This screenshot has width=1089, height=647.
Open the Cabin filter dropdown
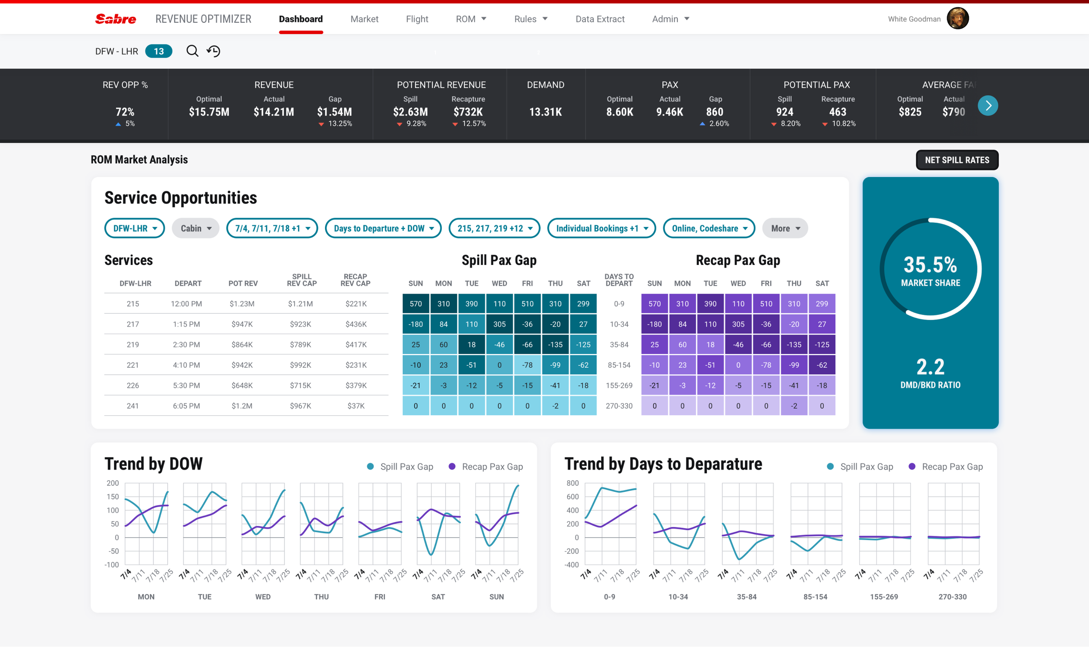point(195,228)
